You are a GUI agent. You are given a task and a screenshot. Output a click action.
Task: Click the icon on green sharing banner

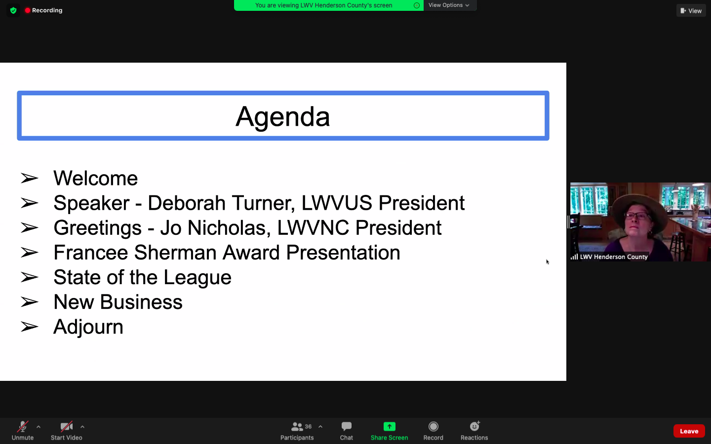pyautogui.click(x=417, y=5)
